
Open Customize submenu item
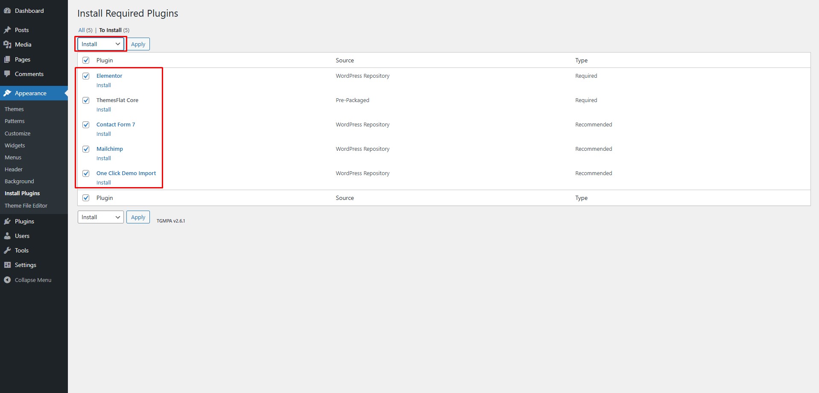tap(18, 133)
